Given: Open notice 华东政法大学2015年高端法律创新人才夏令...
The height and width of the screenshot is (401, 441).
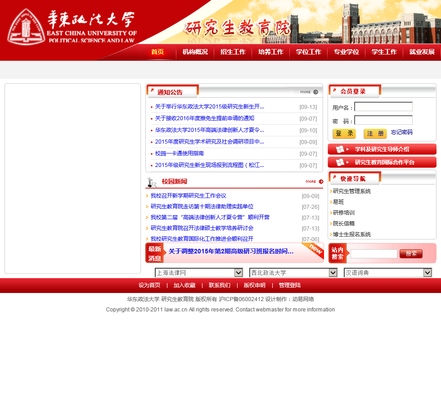Looking at the screenshot, I should click(210, 130).
